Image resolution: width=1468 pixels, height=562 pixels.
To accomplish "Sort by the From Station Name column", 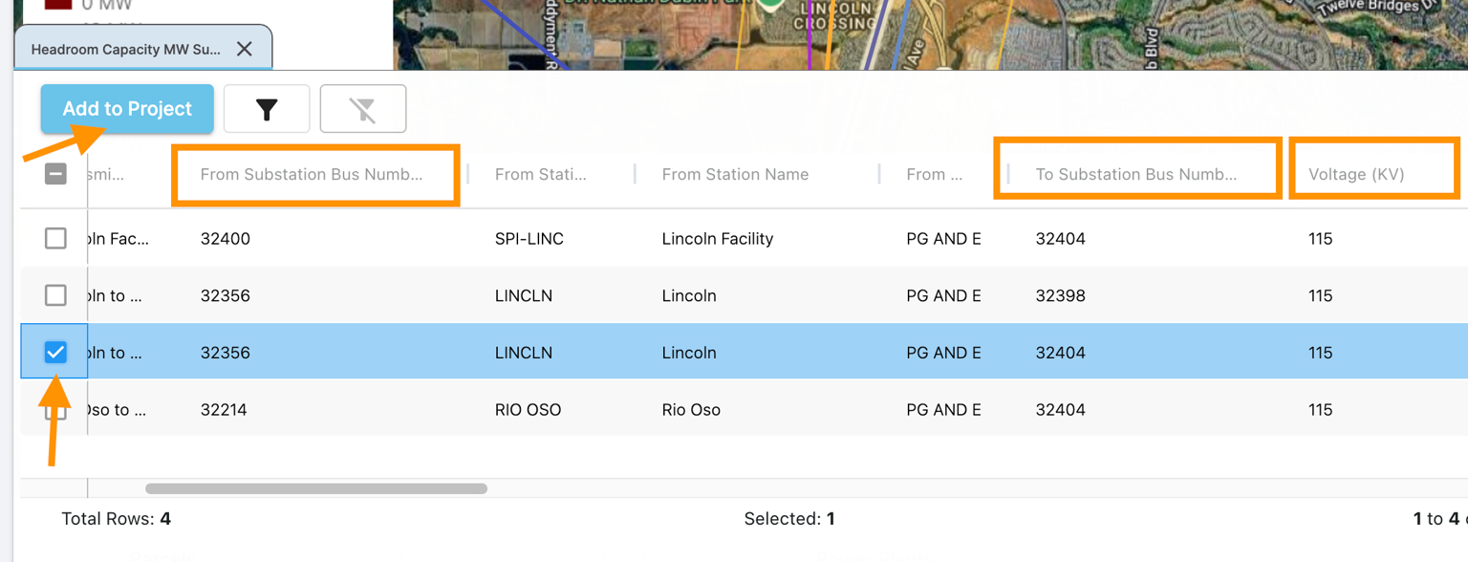I will coord(735,174).
